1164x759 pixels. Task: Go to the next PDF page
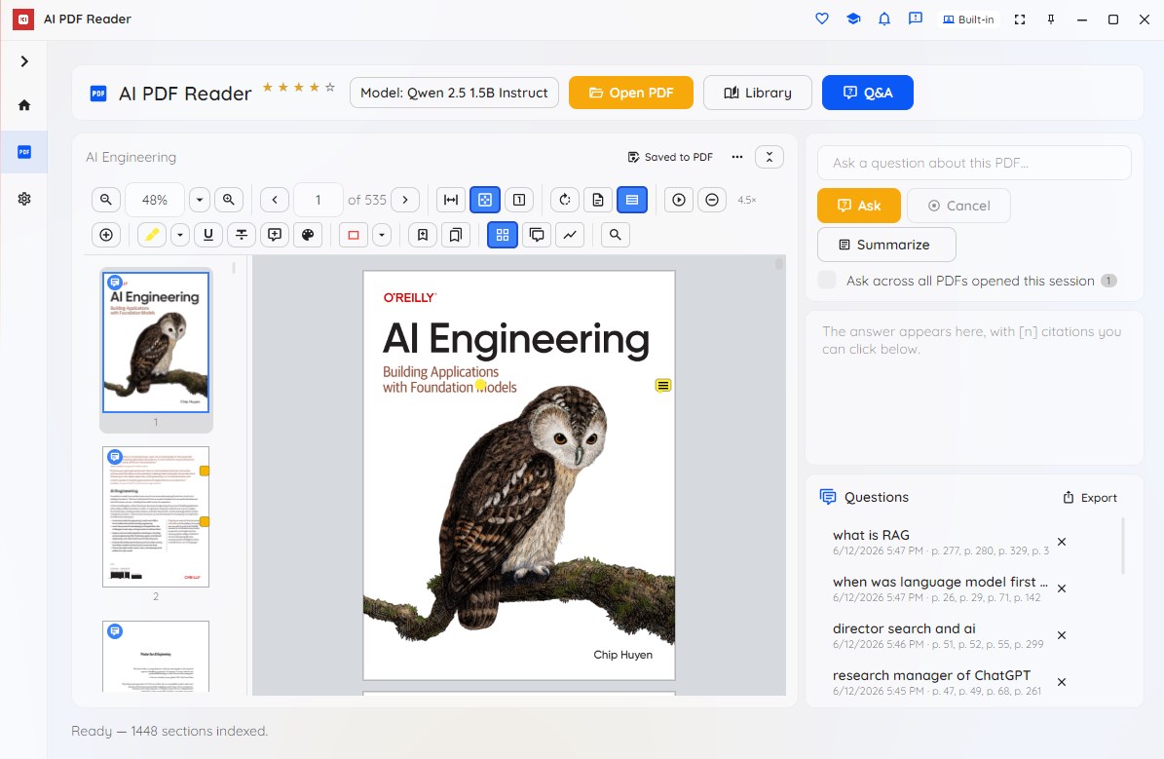405,200
